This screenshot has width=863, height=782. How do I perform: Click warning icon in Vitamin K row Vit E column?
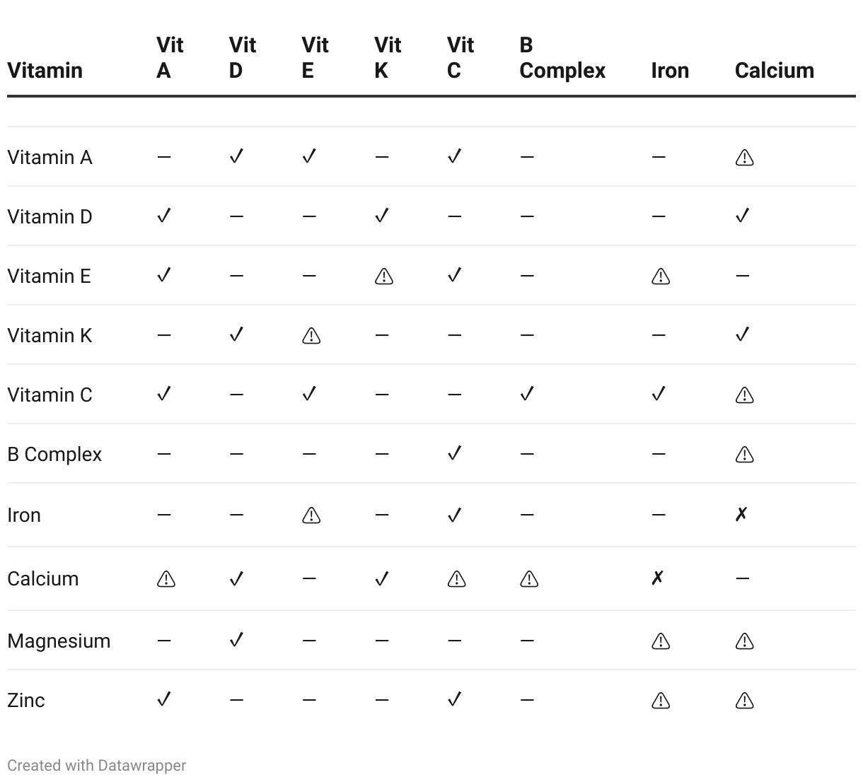pos(311,336)
